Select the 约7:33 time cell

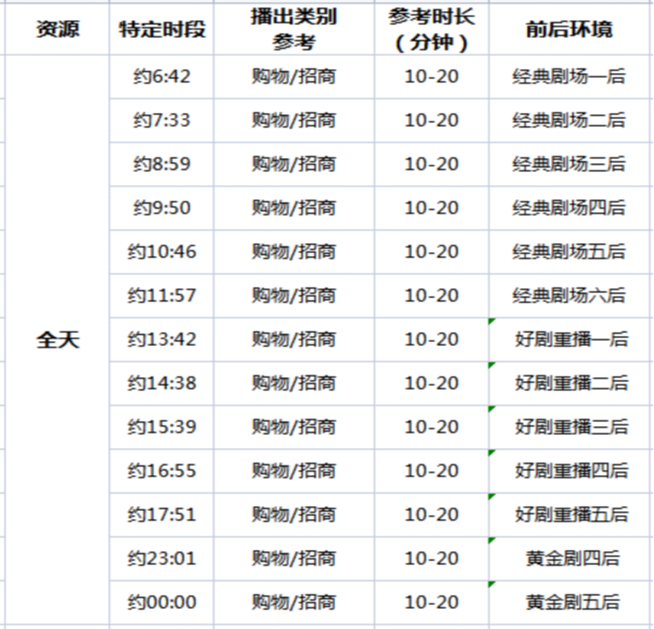pos(162,121)
